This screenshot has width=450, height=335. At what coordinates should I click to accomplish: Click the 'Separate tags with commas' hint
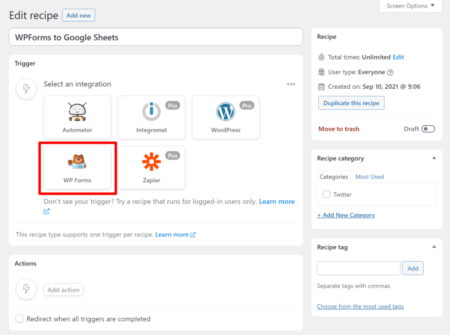click(x=353, y=286)
